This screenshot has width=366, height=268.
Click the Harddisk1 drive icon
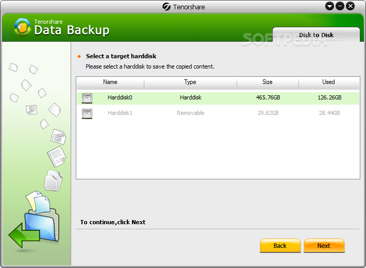click(x=87, y=114)
